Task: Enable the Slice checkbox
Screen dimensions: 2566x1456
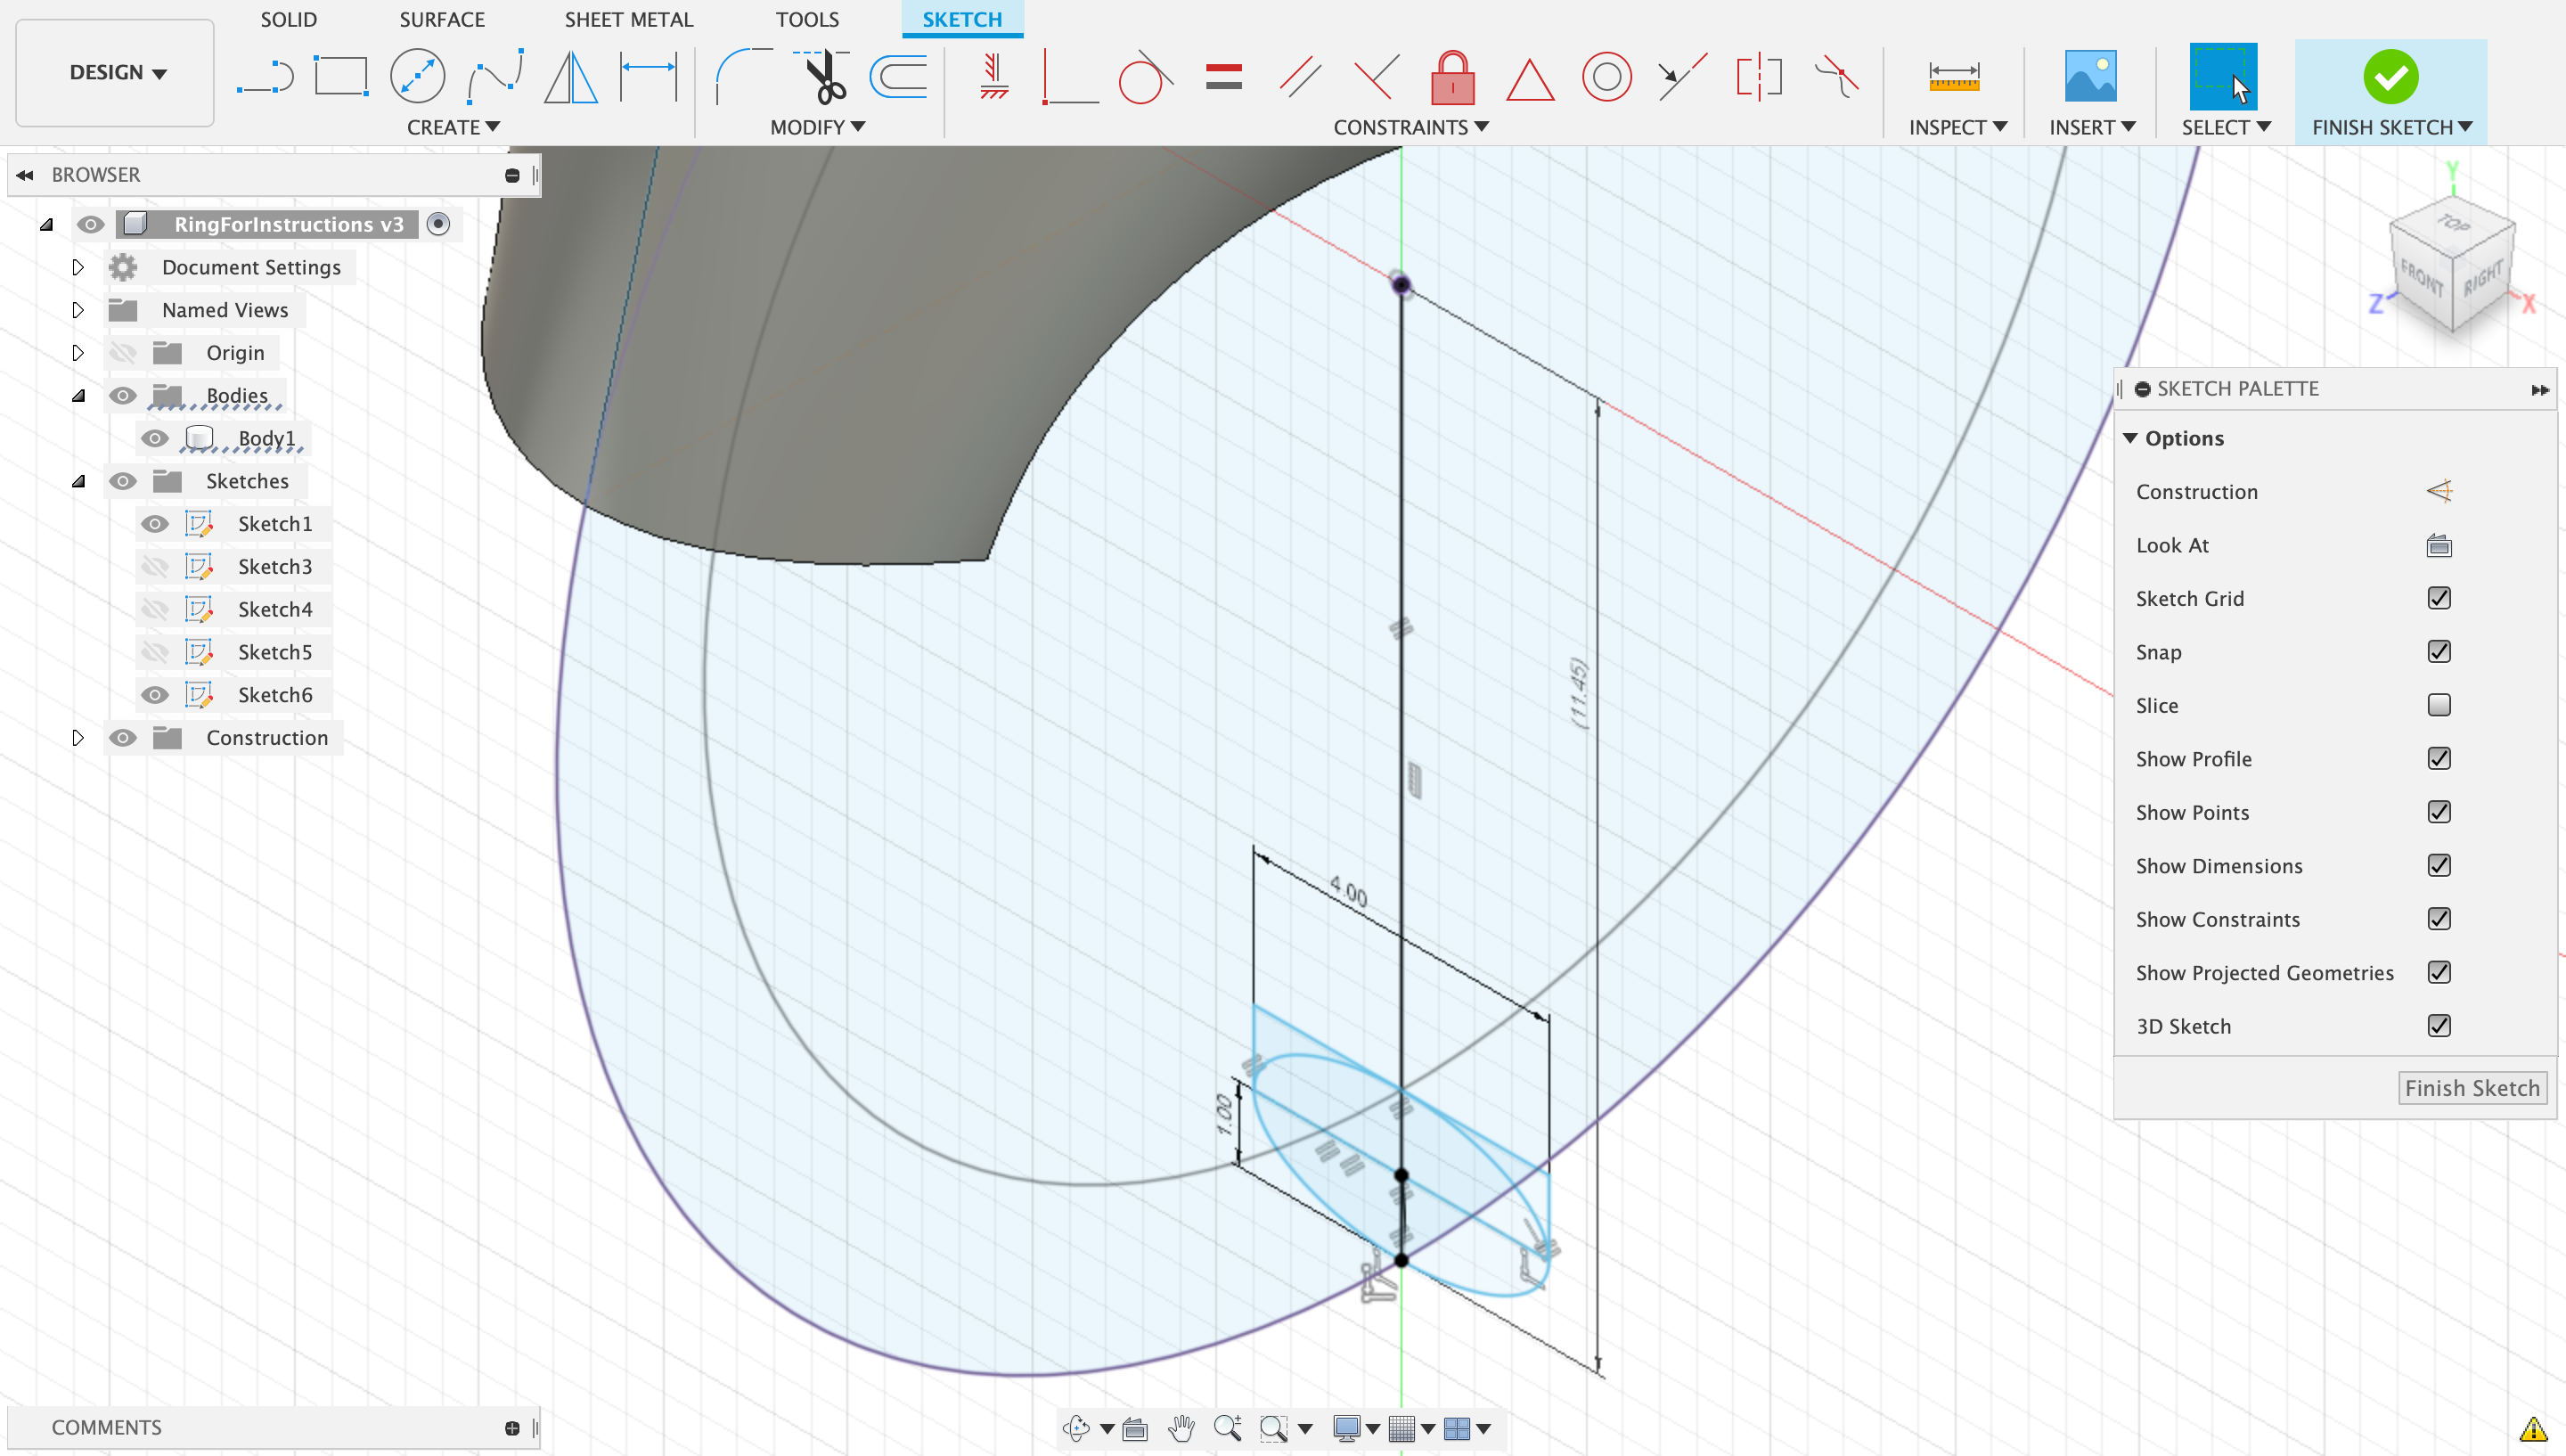Action: [2438, 705]
